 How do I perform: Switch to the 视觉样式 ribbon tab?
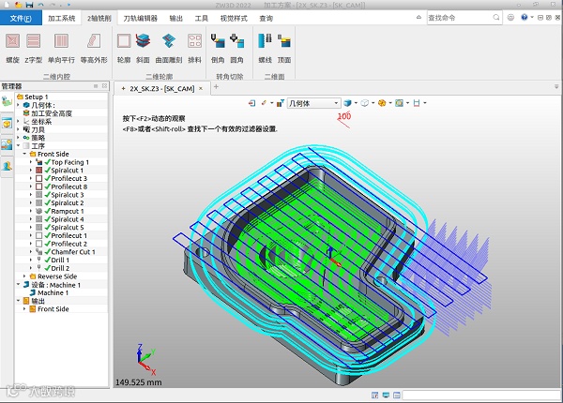234,19
